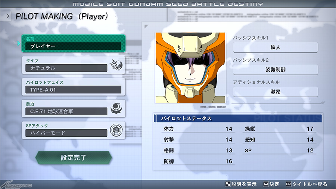This screenshot has width=336, height=189.
Task: Click the パッシブスキル1 label
Action: (x=251, y=38)
